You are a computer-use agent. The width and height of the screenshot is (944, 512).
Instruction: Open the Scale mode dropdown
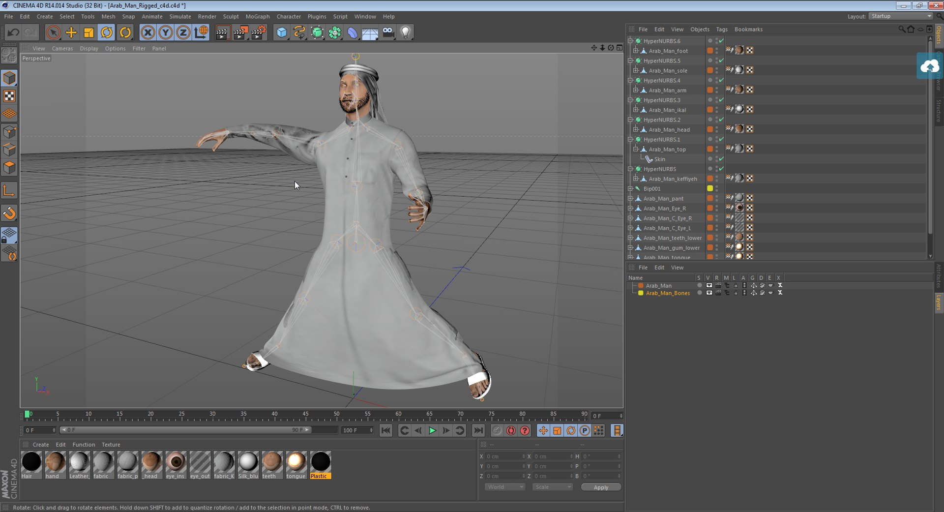(553, 487)
